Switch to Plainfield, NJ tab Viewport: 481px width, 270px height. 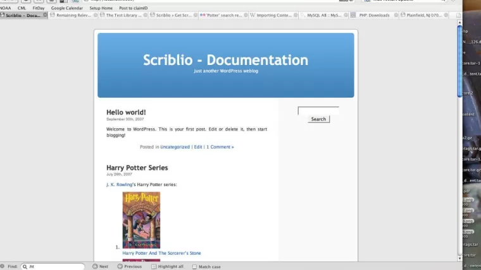pos(424,15)
